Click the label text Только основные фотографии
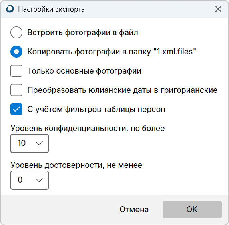This screenshot has height=225, width=229. [84, 71]
